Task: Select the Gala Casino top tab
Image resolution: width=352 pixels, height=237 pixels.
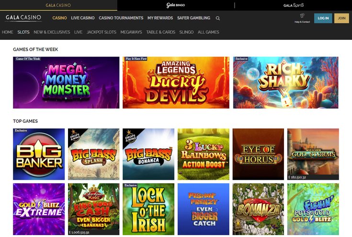Action: click(58, 5)
